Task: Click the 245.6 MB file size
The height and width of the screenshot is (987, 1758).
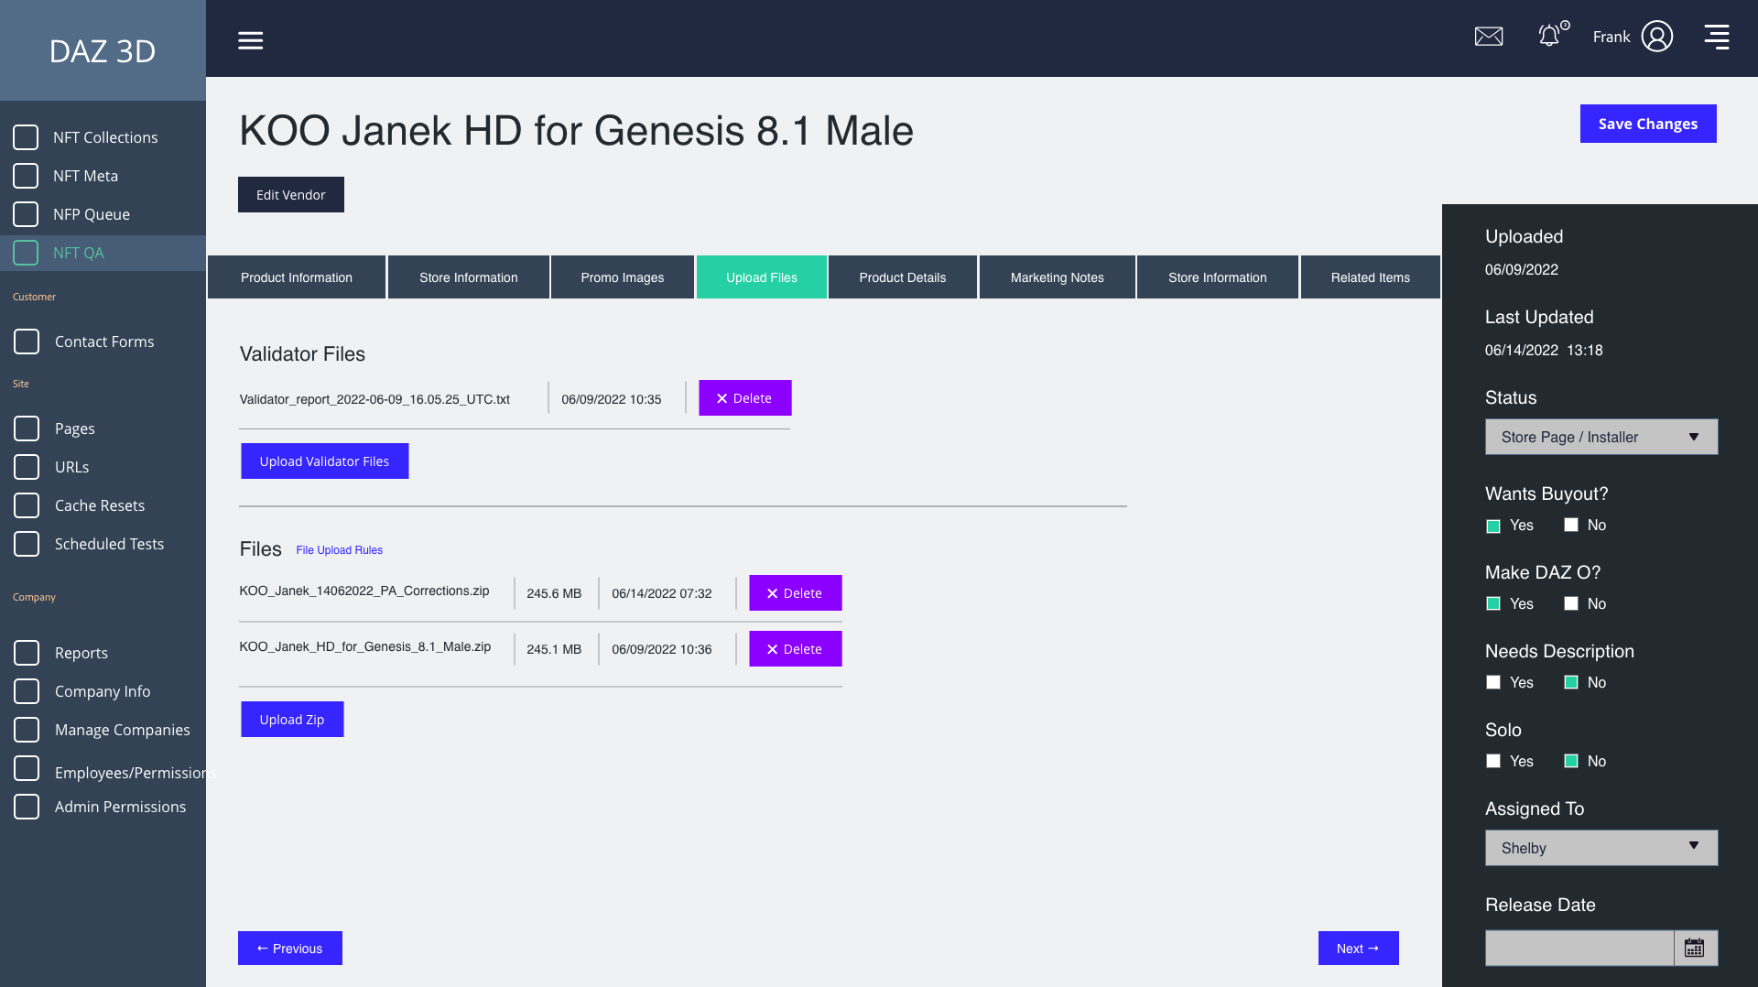Action: [x=554, y=593]
